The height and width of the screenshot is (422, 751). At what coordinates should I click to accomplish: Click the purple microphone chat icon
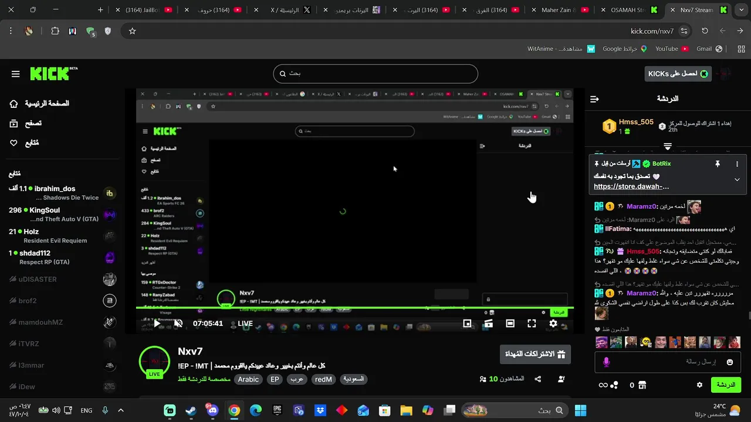[x=606, y=362]
